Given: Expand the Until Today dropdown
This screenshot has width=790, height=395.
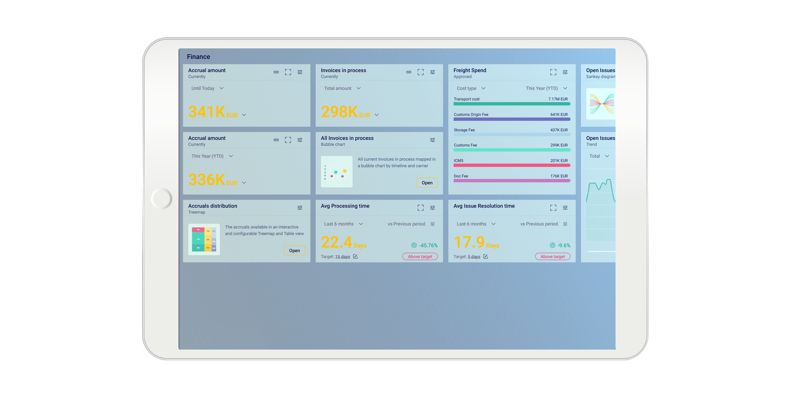Looking at the screenshot, I should (x=207, y=88).
